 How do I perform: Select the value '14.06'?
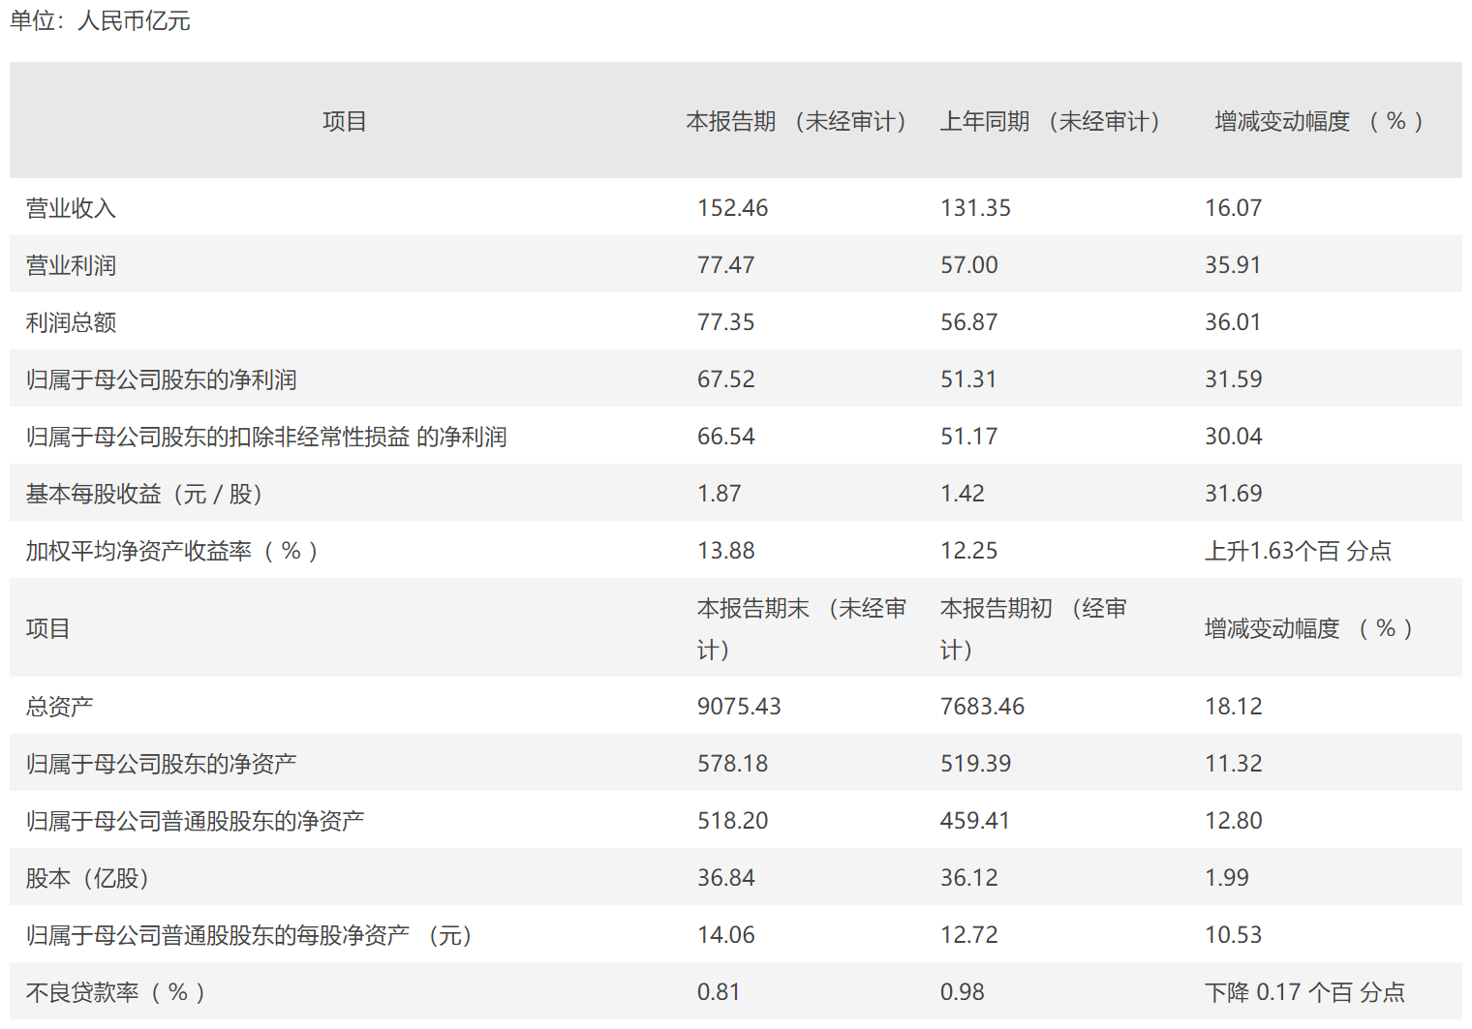coord(725,935)
